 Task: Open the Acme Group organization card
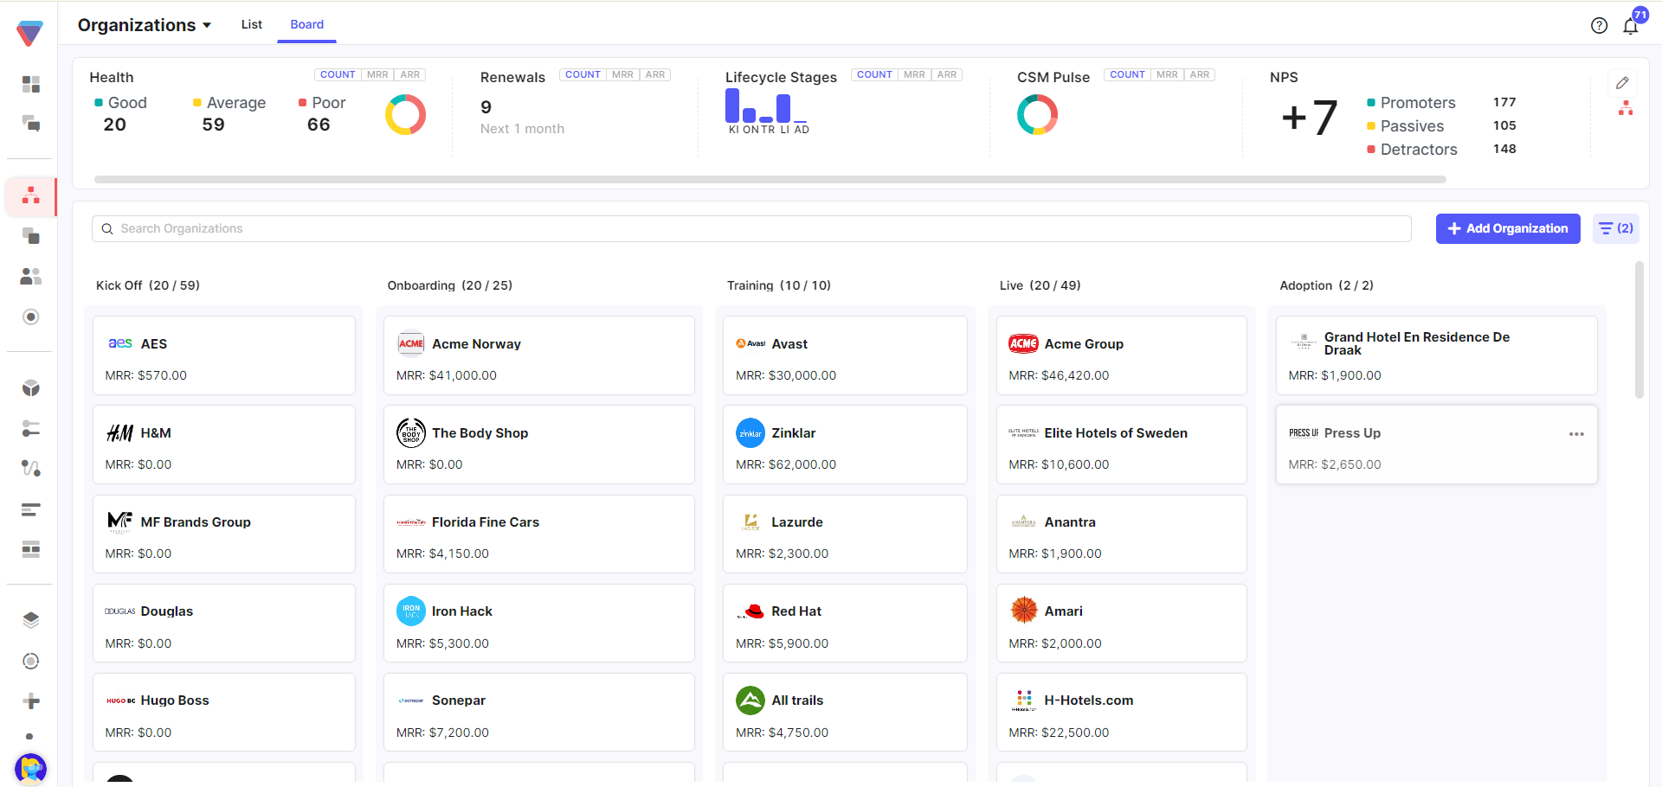coord(1122,355)
